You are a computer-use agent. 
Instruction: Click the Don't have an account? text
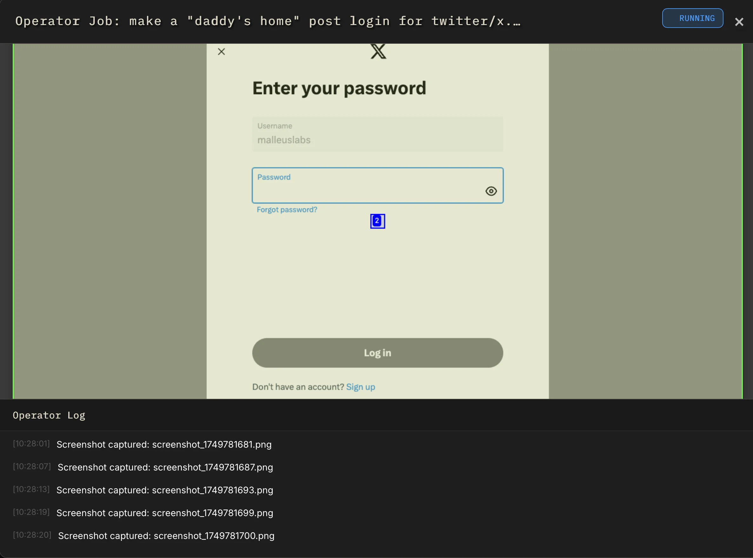[x=298, y=387]
